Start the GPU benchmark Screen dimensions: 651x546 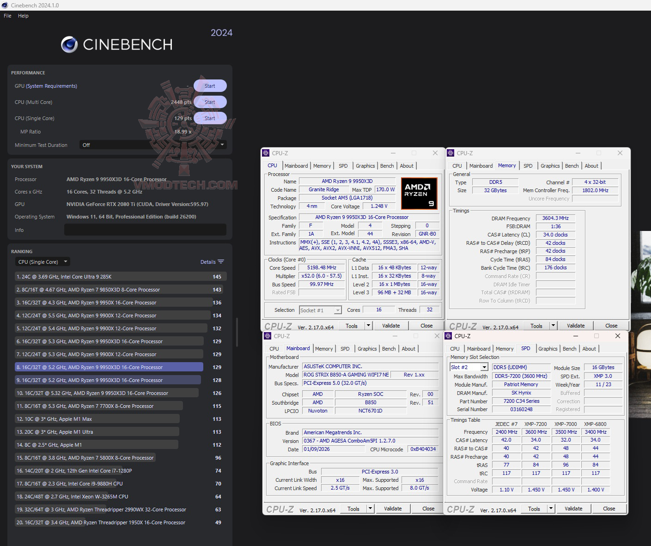pos(210,86)
